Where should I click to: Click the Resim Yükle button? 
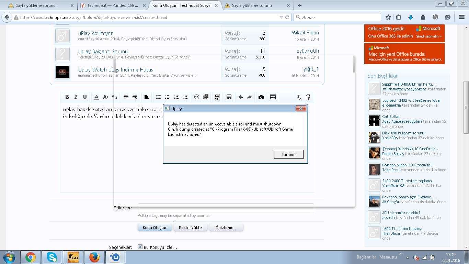point(190,228)
